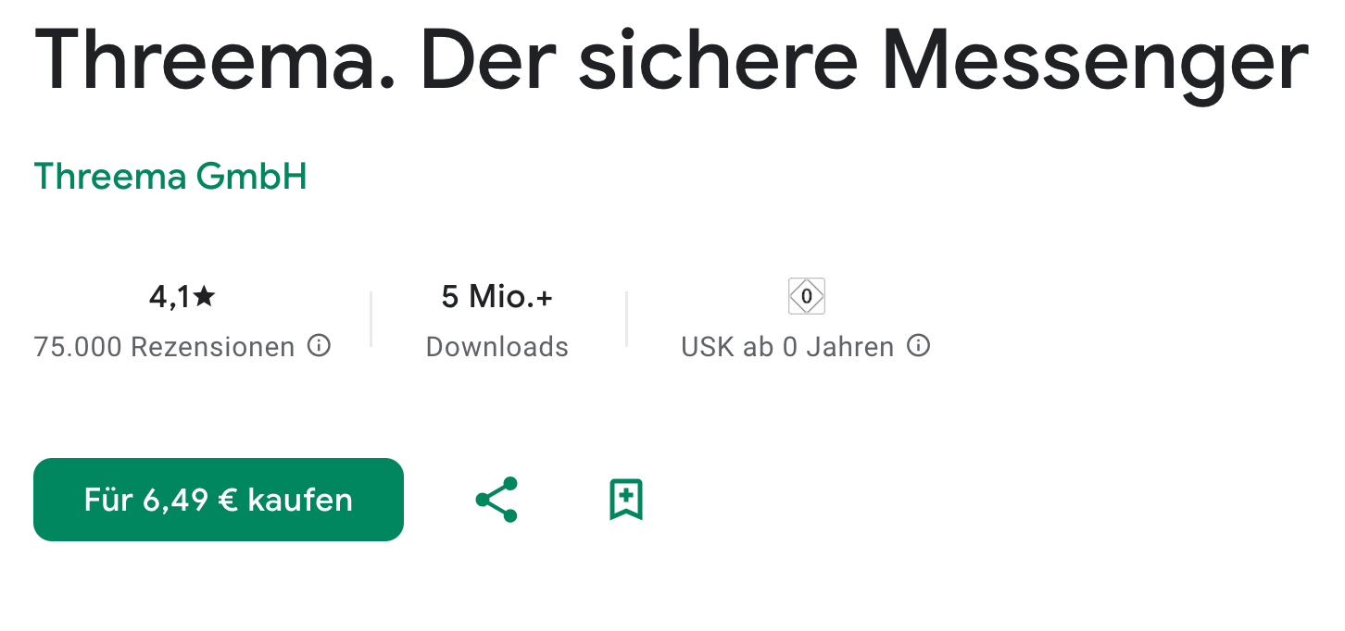This screenshot has height=631, width=1345.
Task: Open info icon beside USK ab 0 Jahren
Action: coord(918,346)
